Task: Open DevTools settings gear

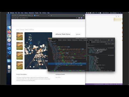Action: point(112,40)
